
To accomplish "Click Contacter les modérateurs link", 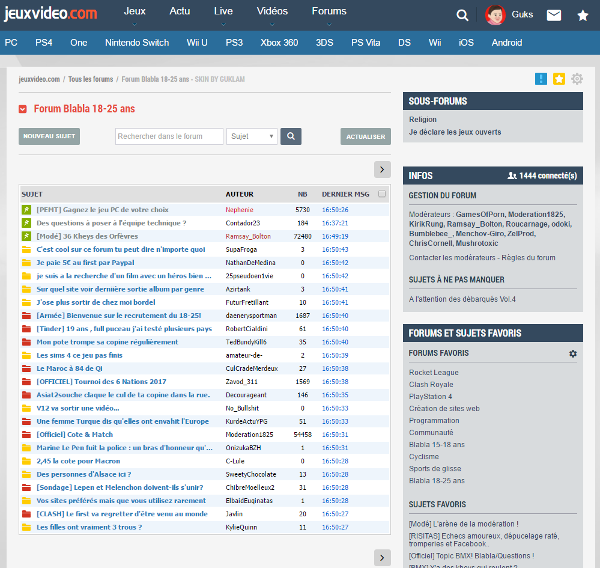I will point(453,258).
